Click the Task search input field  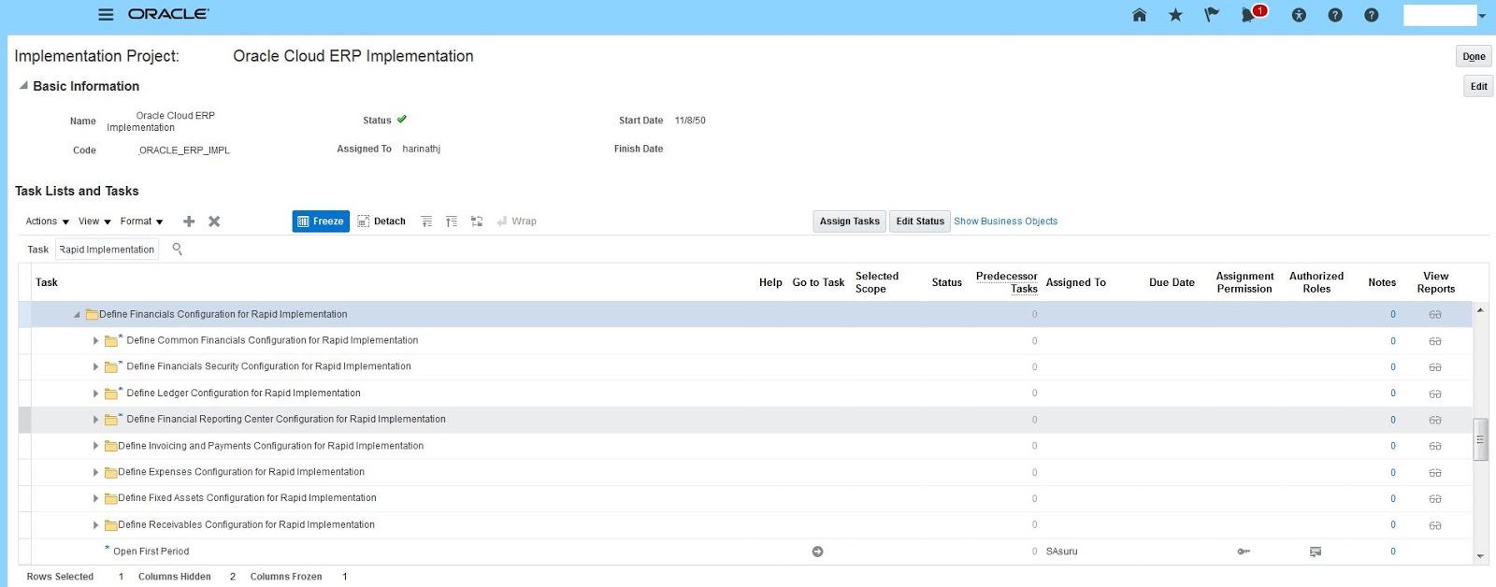point(107,250)
